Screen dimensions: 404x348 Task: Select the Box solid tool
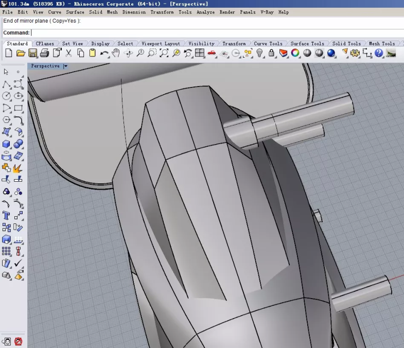6,144
